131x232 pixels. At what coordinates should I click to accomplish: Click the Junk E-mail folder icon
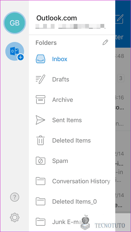pyautogui.click(x=40, y=222)
